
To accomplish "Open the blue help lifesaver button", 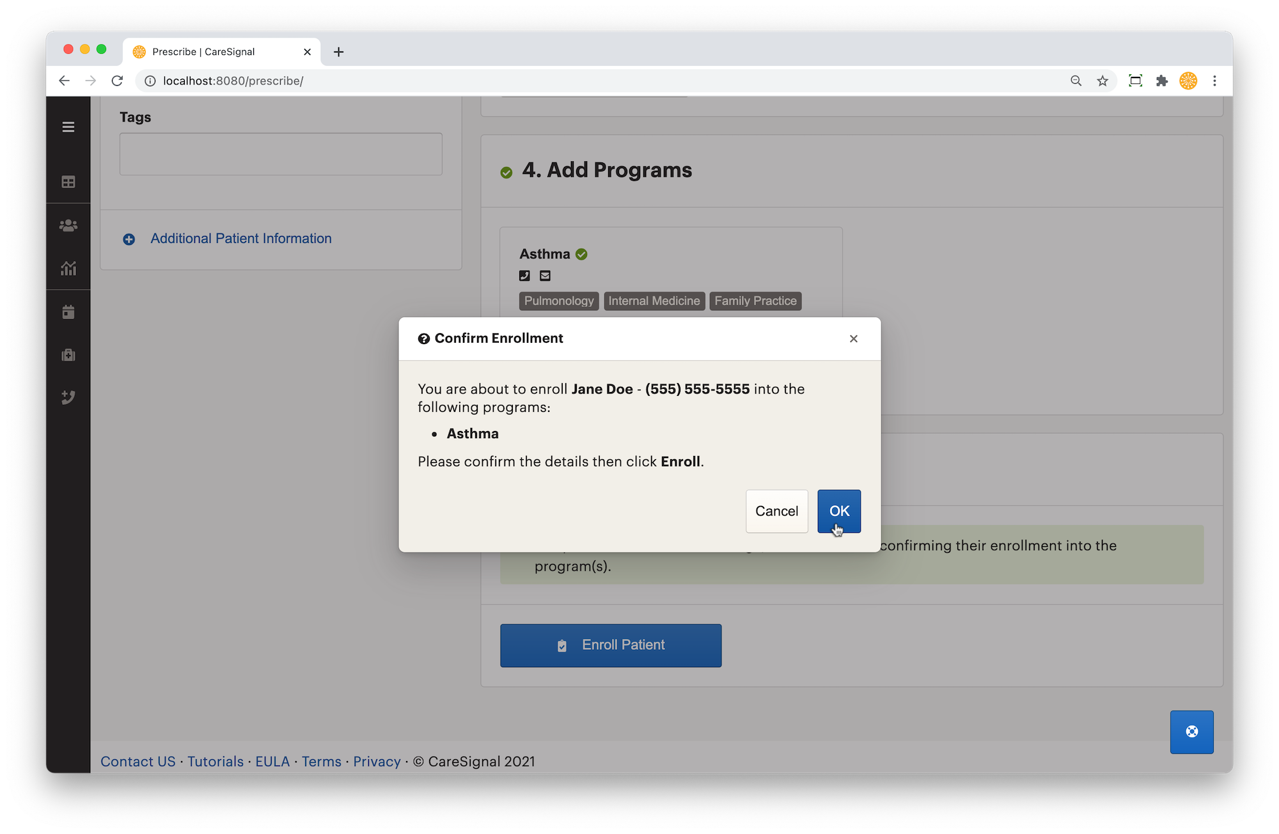I will coord(1191,732).
